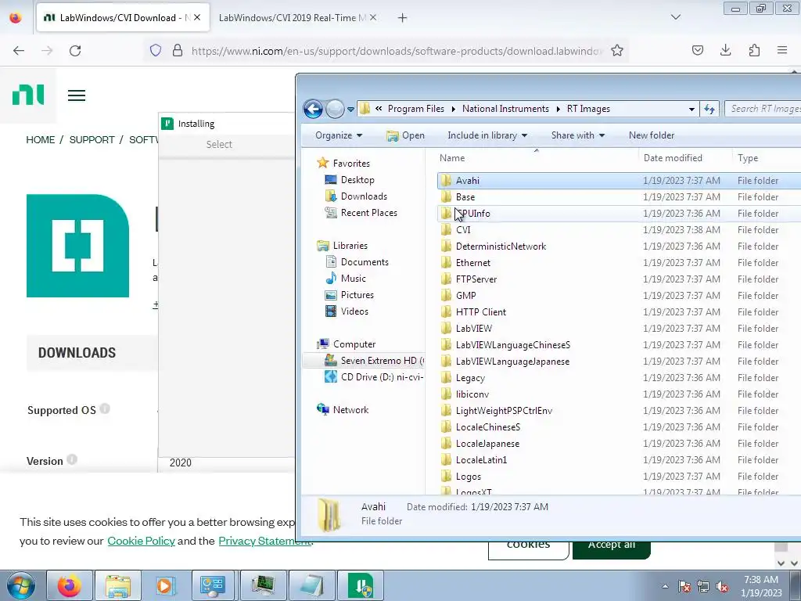Open the Firefox tracking protection shield
Screen dimensions: 801x601
point(156,51)
